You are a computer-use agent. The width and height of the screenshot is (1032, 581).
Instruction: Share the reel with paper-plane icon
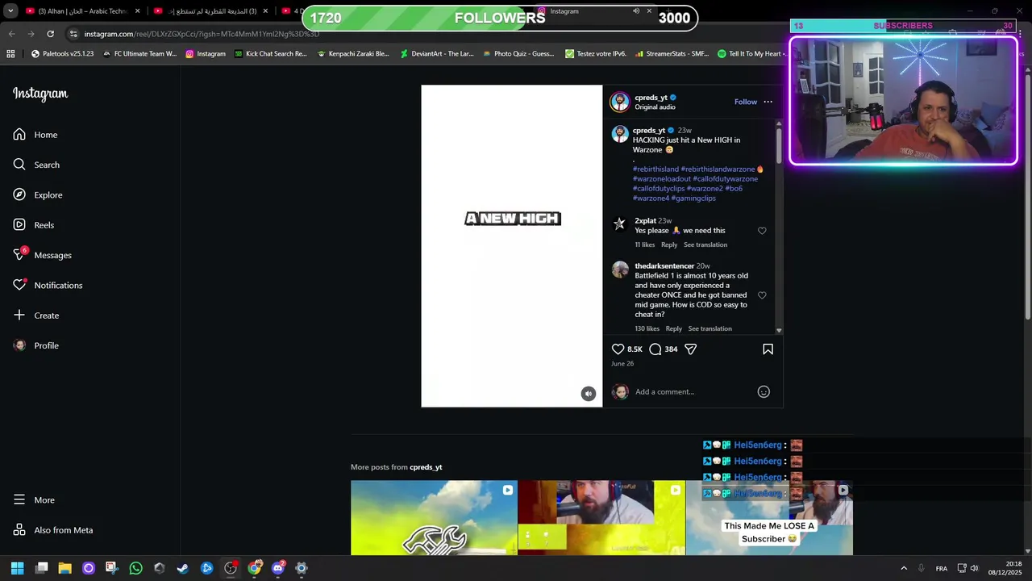coord(691,349)
